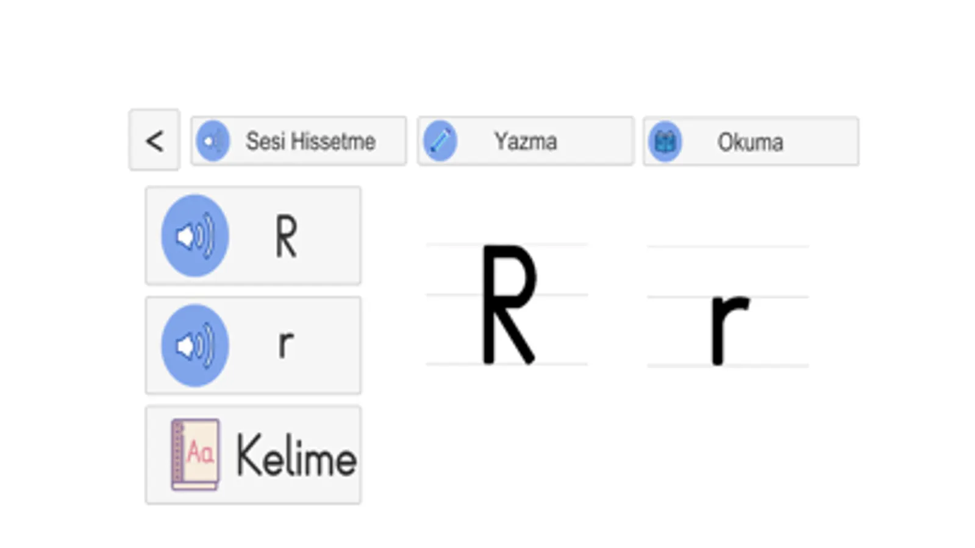Click the back arrow button
Image resolution: width=975 pixels, height=548 pixels.
coord(154,141)
